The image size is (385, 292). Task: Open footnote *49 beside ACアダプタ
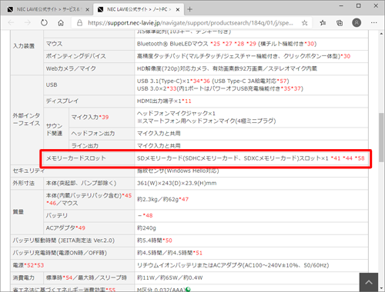(x=80, y=228)
